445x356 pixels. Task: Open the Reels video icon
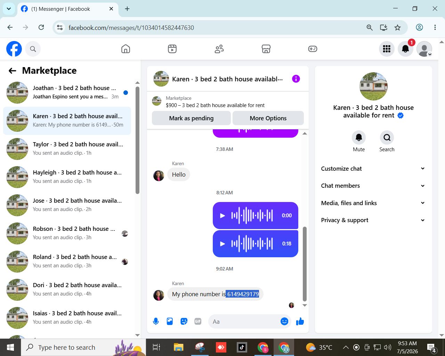(x=172, y=49)
